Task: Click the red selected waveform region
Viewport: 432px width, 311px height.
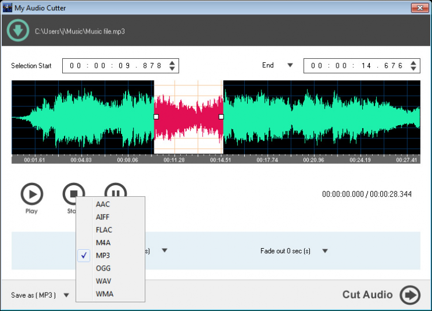Action: click(x=188, y=117)
